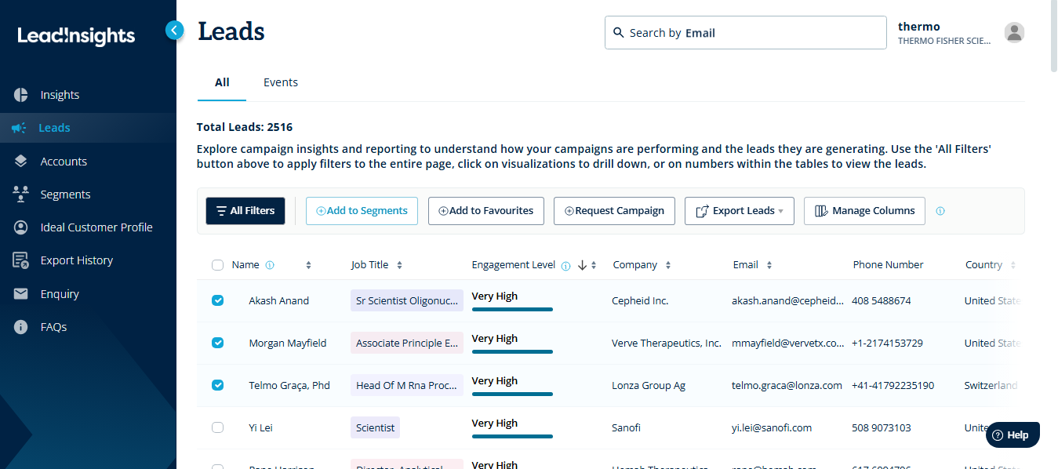The height and width of the screenshot is (469, 1058).
Task: Open Export History in the sidebar
Action: coord(76,260)
